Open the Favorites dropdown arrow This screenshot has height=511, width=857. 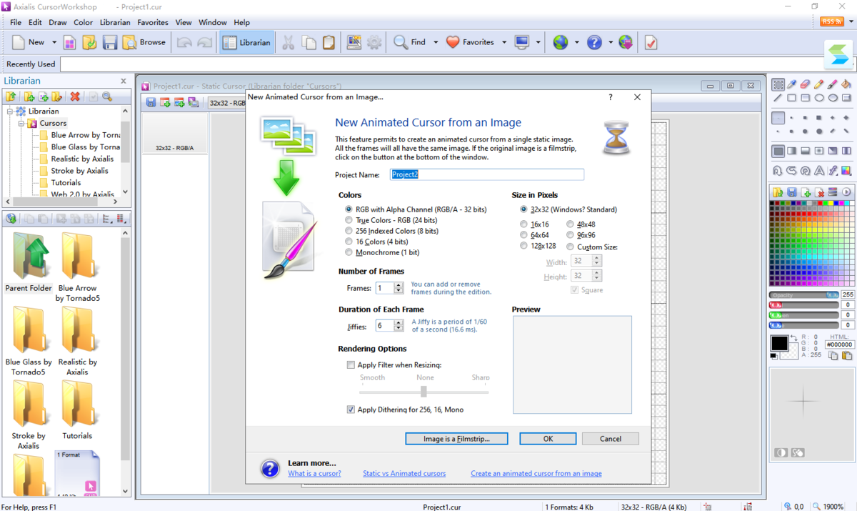tap(503, 42)
